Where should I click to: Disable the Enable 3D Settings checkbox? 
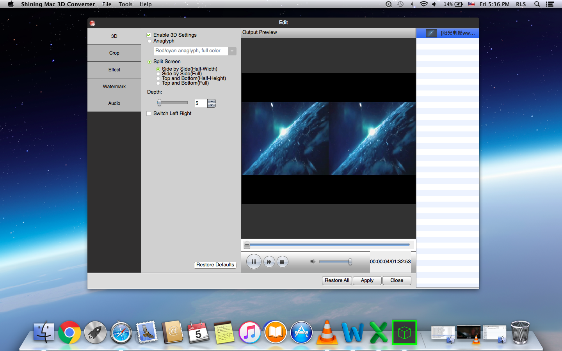point(149,35)
